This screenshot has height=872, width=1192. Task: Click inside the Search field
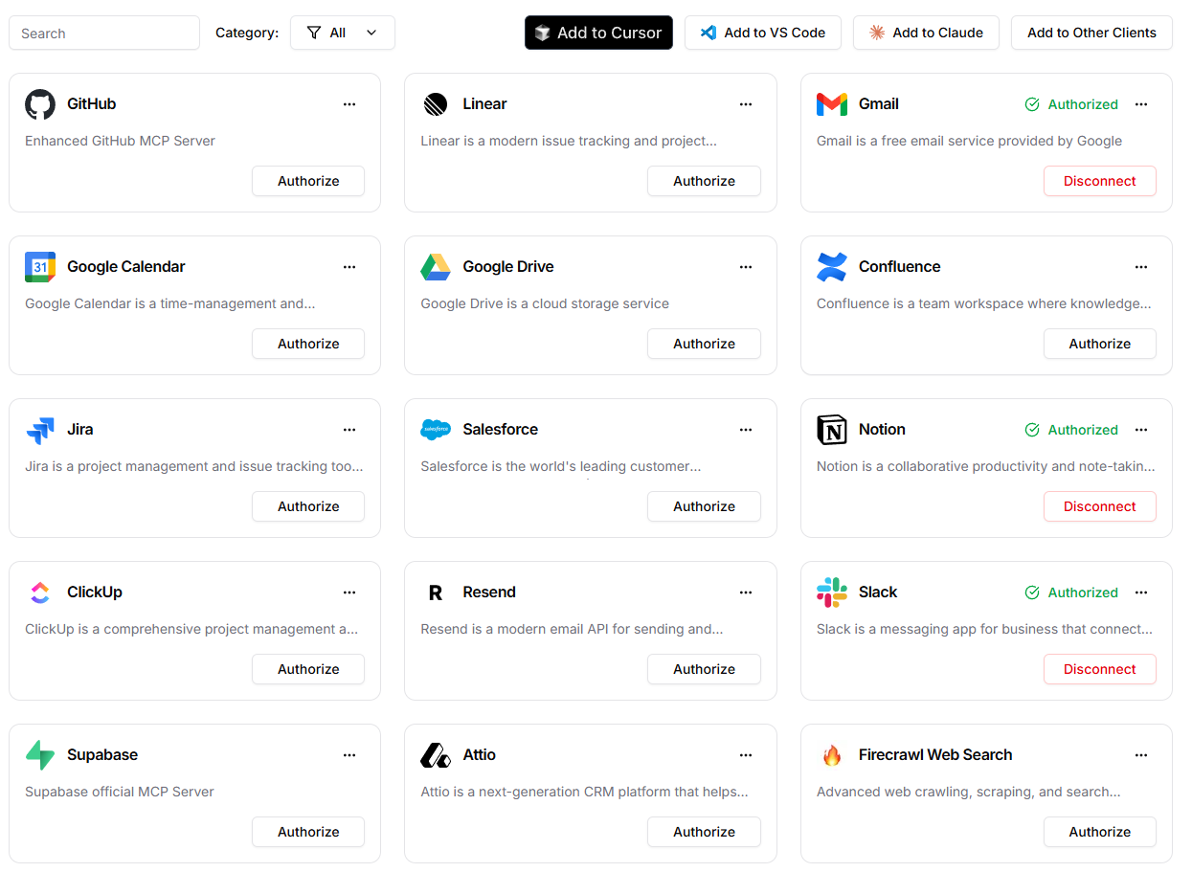pos(103,32)
